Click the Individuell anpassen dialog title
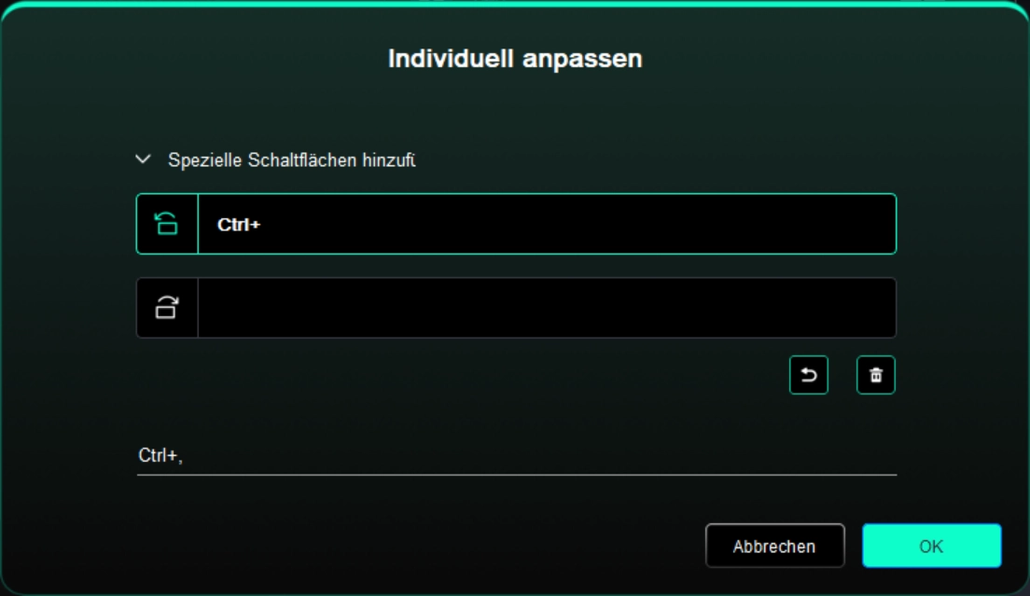The height and width of the screenshot is (596, 1030). coord(515,59)
